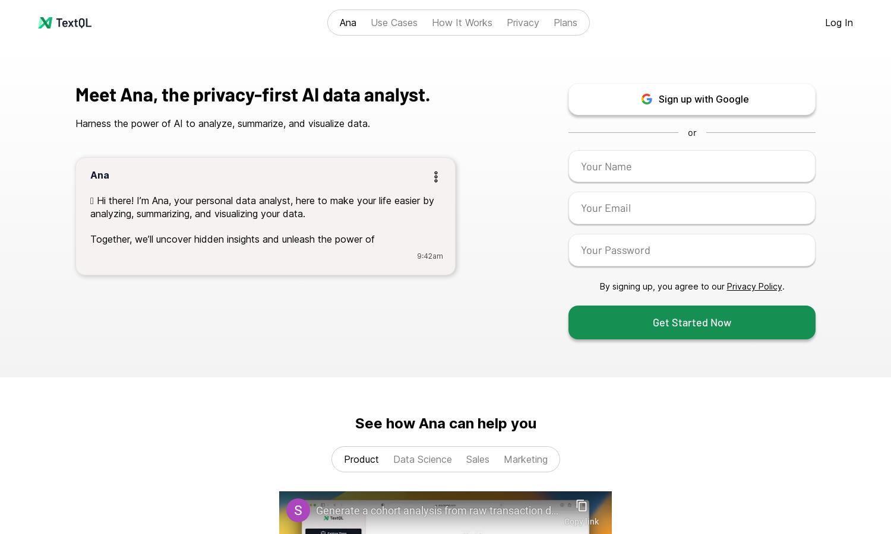Click the purple S channel avatar on video
Screen dimensions: 891x534
pyautogui.click(x=298, y=510)
